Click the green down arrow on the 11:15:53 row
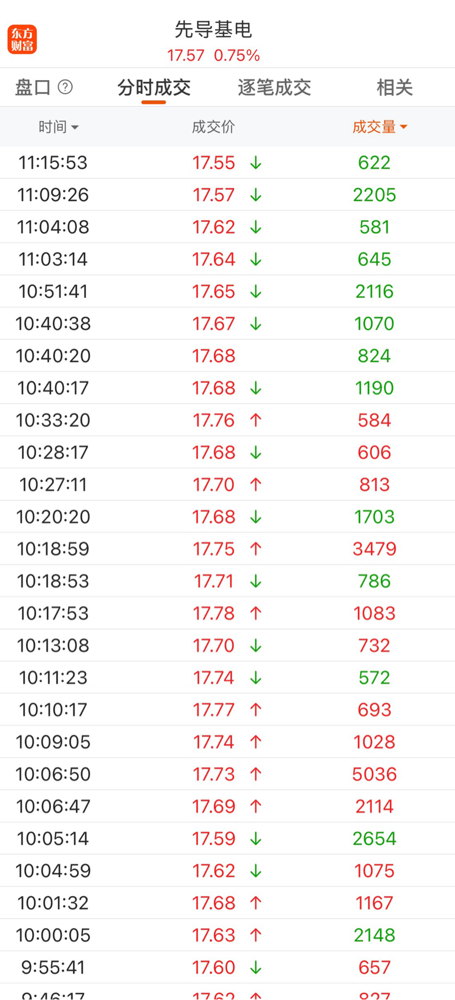 255,163
